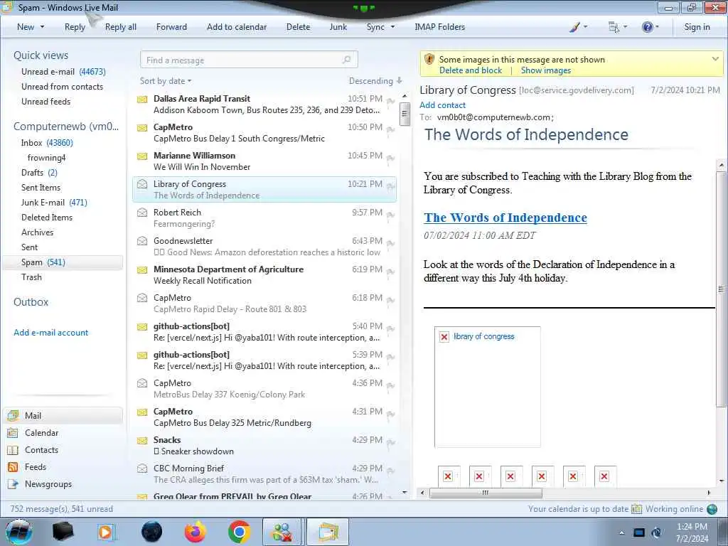Click the Mail icon in bottom navigation
This screenshot has width=728, height=546.
click(x=13, y=415)
